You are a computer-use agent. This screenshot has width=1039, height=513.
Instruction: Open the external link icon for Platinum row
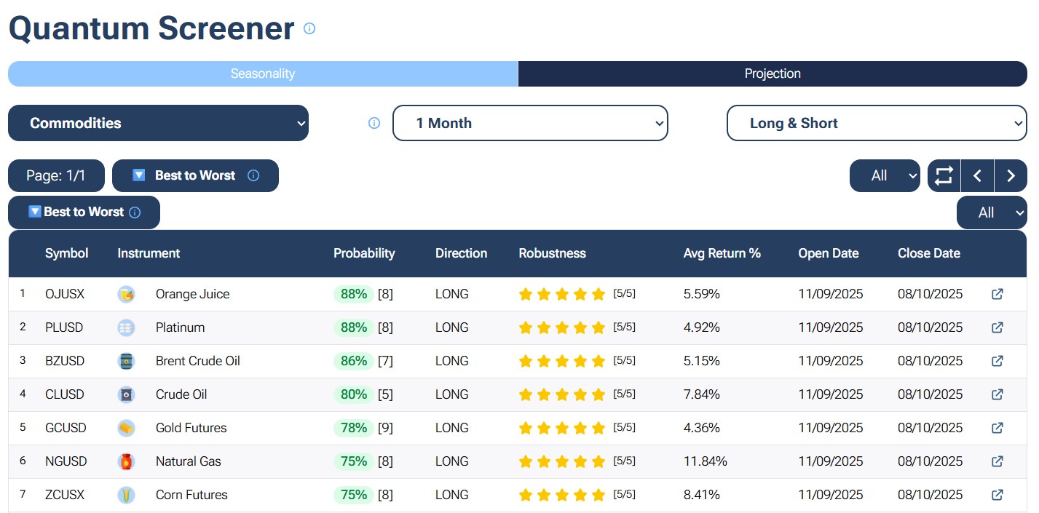997,327
